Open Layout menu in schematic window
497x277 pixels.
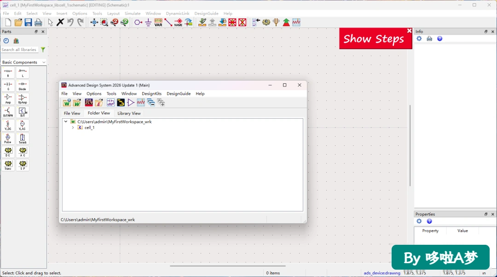[113, 13]
